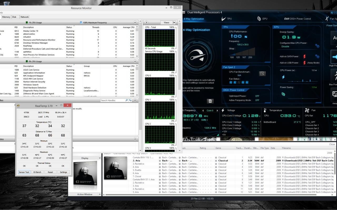Click the report document icon below description
337x210 pixels.
[x=210, y=101]
